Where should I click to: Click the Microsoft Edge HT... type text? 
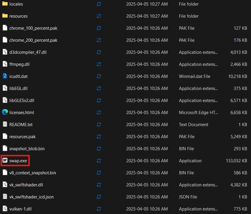pos(198,113)
